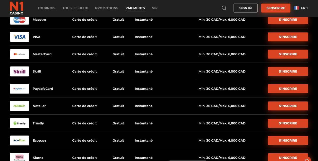Open the search magnifier icon
This screenshot has width=318, height=161.
click(x=224, y=8)
